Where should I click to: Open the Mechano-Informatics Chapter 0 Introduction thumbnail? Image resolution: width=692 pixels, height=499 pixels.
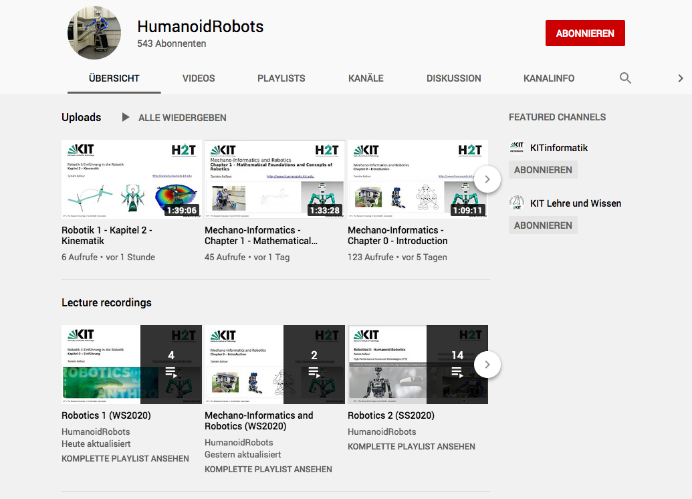[x=417, y=179]
